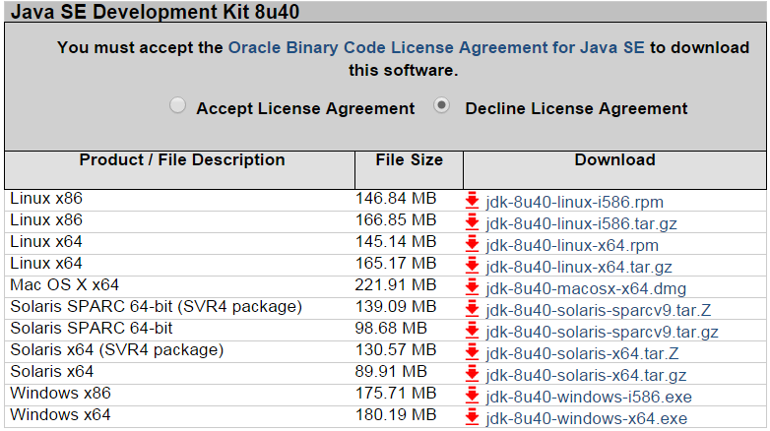Select Accept License Agreement radio button
This screenshot has width=770, height=431.
pos(178,106)
